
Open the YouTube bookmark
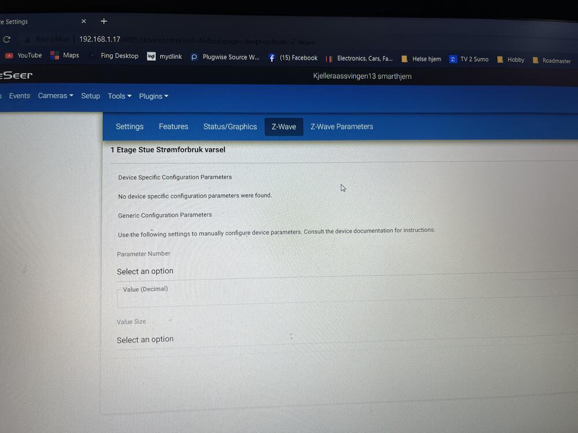coord(24,55)
